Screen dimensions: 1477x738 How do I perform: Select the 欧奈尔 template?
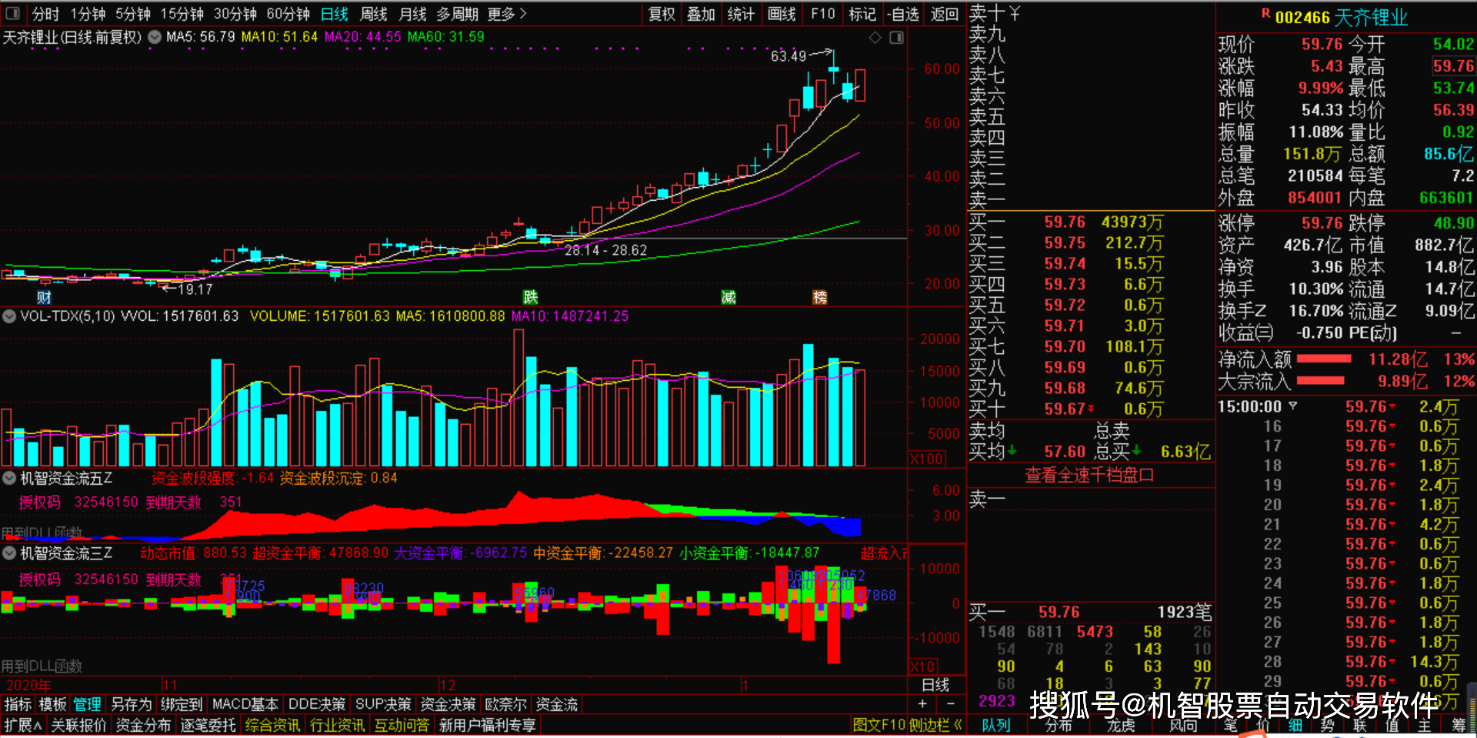(x=506, y=704)
